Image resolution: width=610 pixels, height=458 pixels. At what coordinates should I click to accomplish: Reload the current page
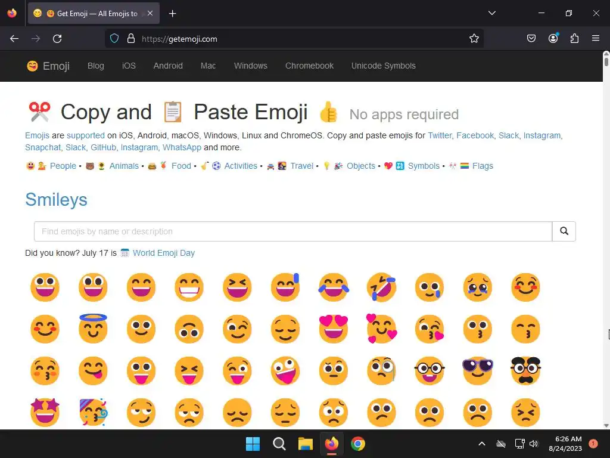tap(57, 39)
